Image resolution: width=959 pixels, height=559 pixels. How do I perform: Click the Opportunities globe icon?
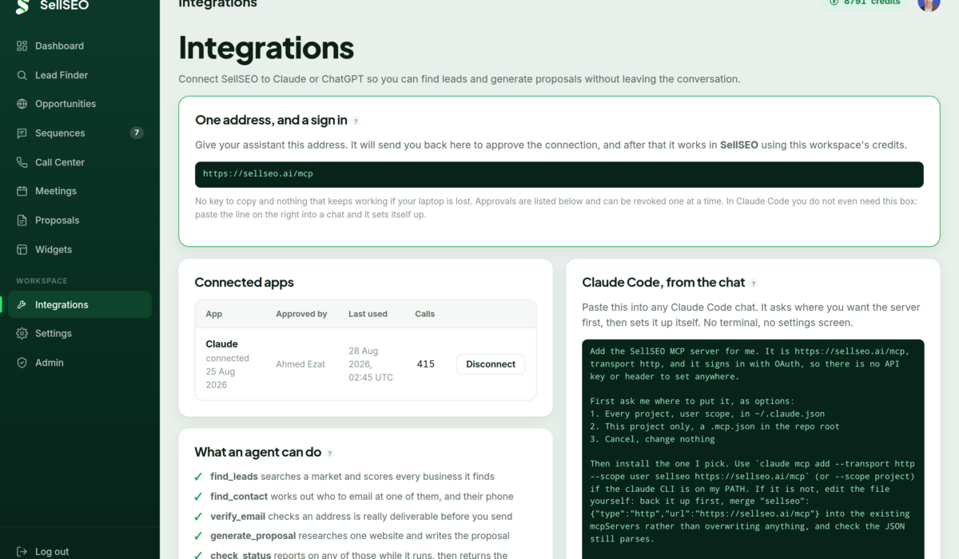pos(22,104)
